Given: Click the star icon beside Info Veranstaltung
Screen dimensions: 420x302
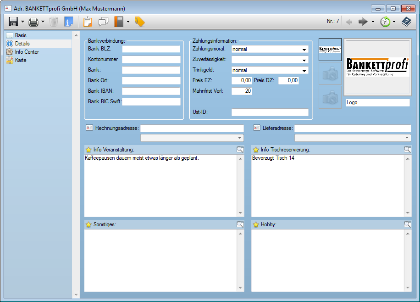Looking at the screenshot, I should pos(88,150).
